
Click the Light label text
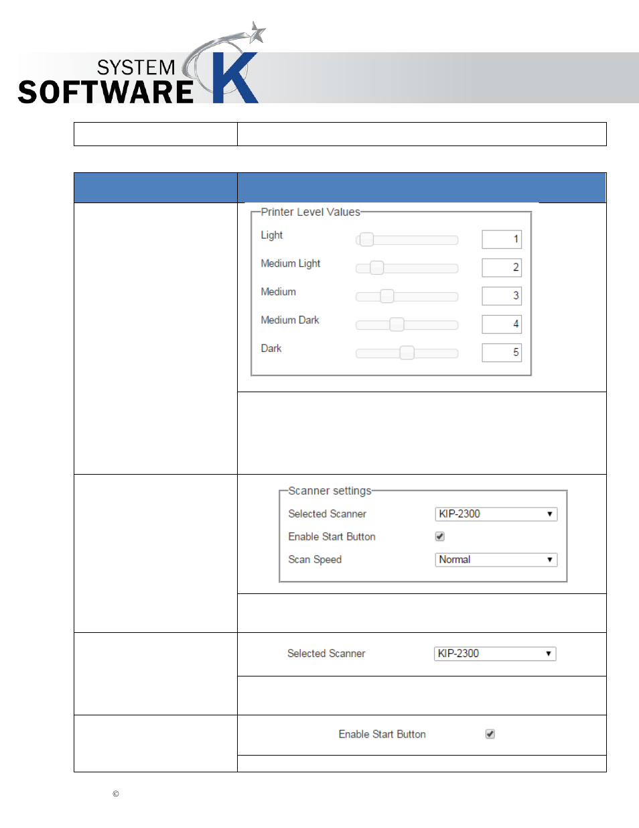(272, 235)
